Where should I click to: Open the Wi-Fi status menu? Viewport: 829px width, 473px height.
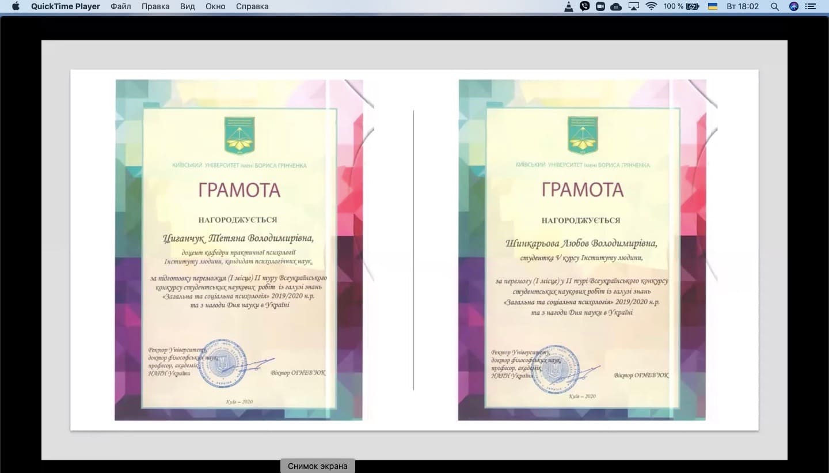pyautogui.click(x=651, y=6)
